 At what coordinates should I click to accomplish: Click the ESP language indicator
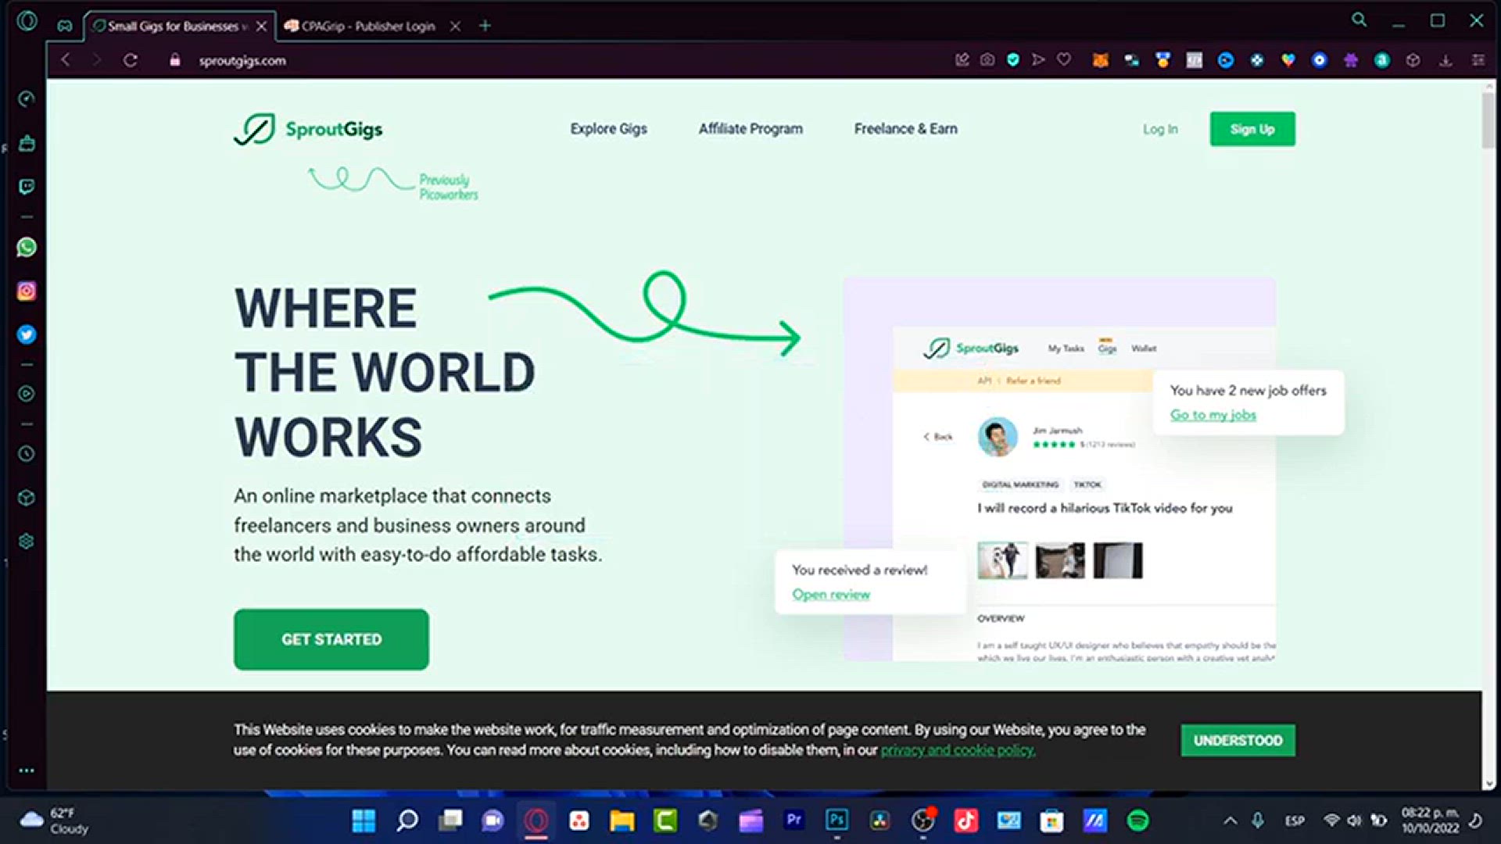click(x=1295, y=821)
